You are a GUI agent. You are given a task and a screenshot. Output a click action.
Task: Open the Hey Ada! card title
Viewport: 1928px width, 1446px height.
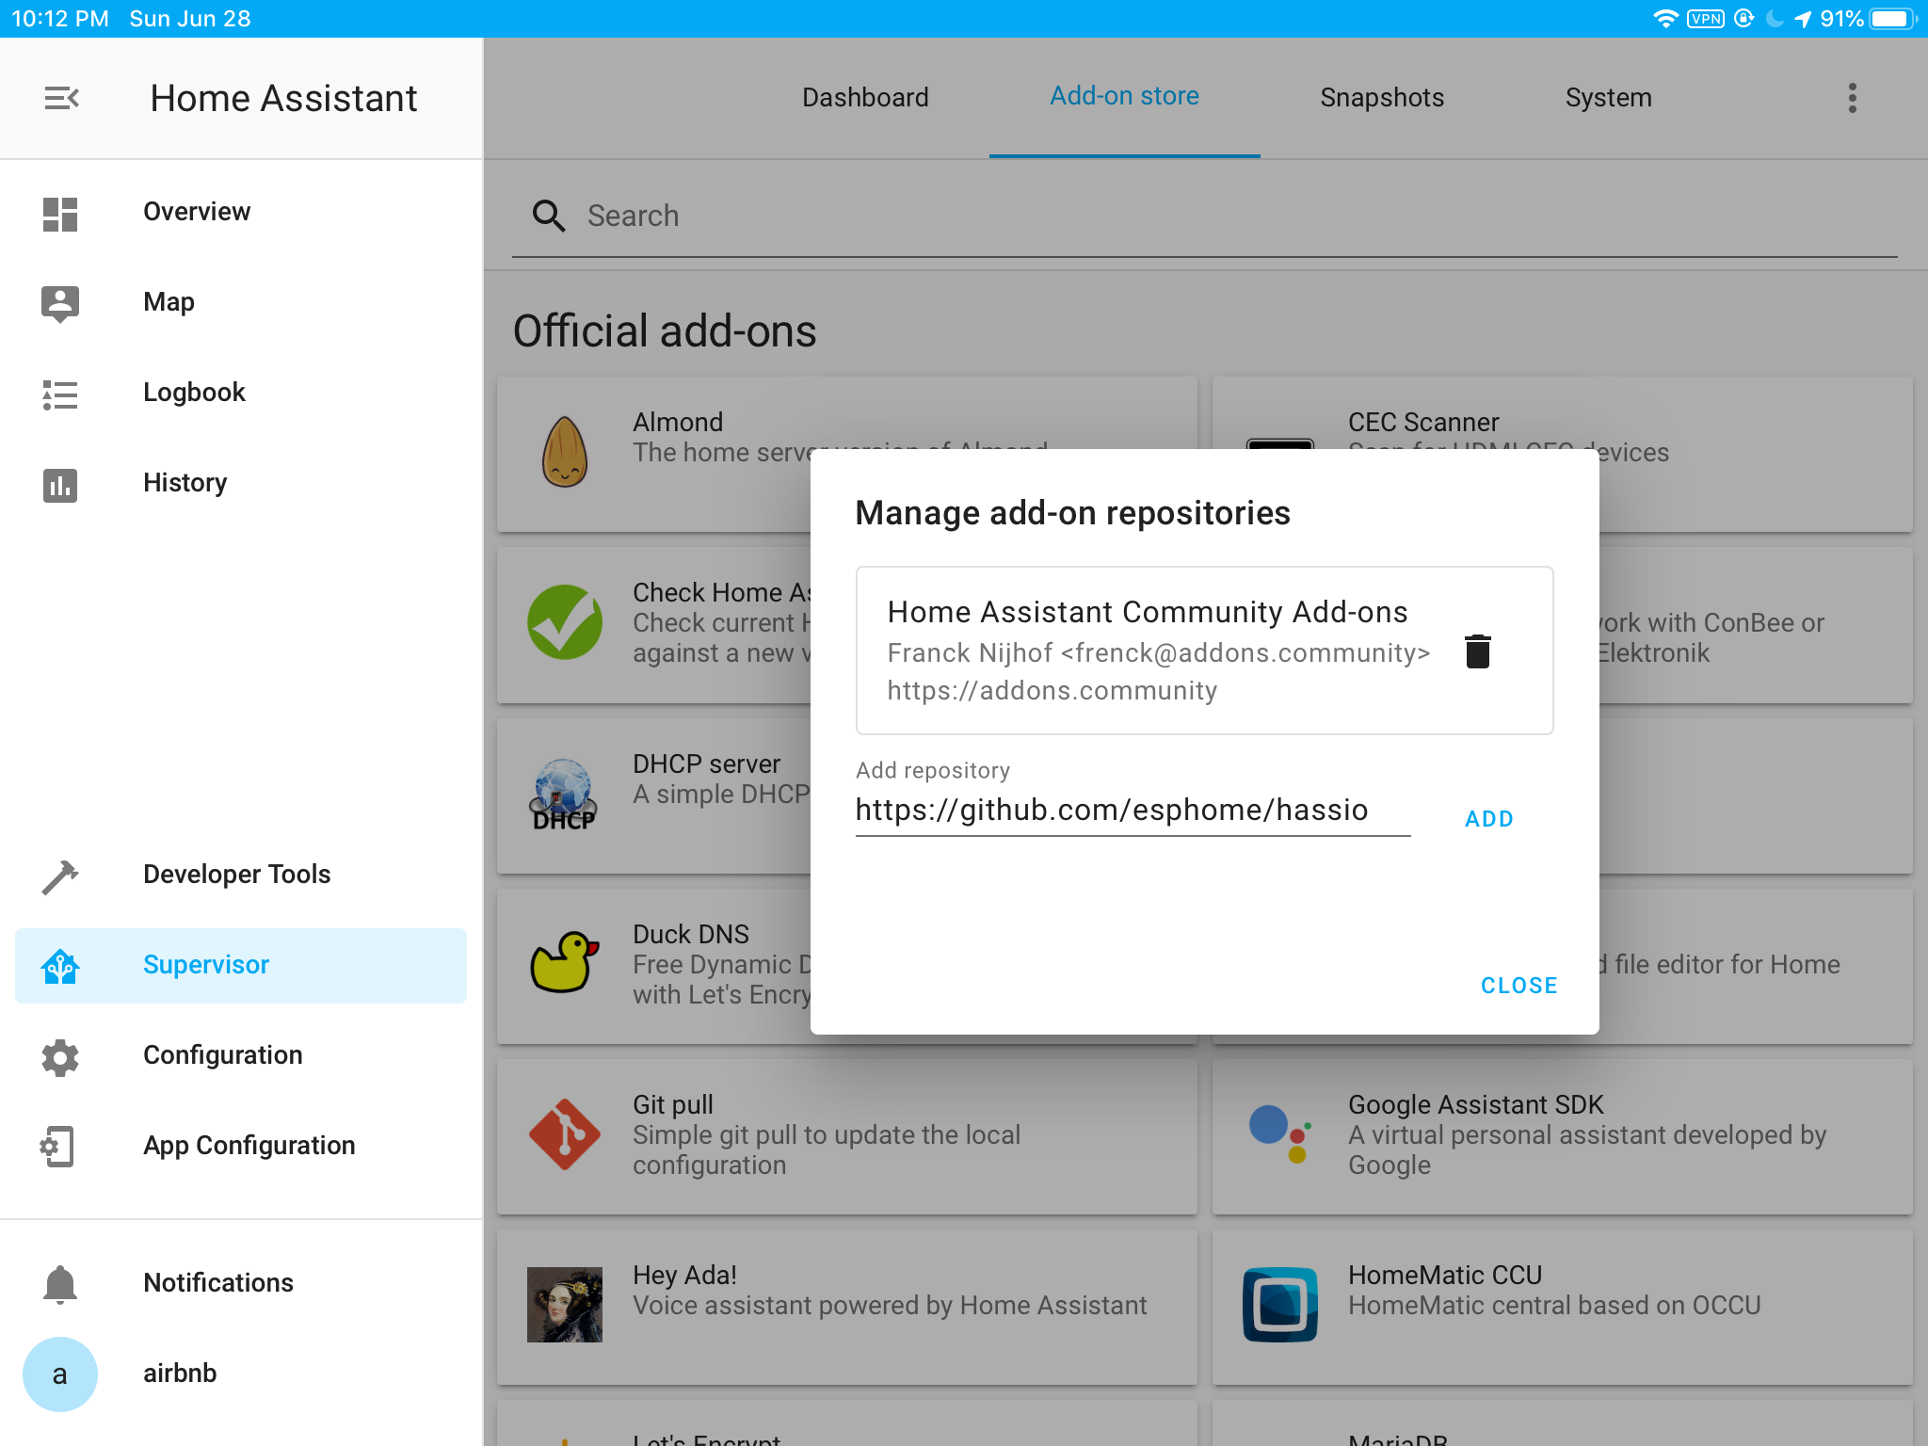click(x=684, y=1275)
